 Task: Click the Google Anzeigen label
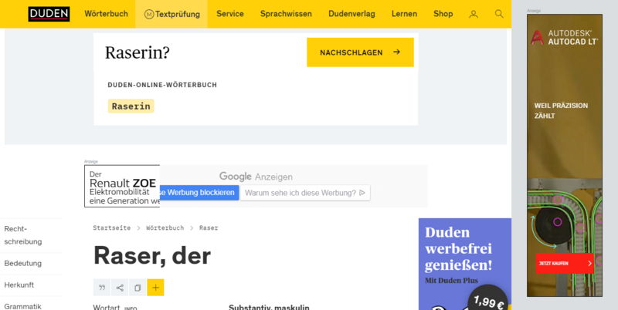point(256,177)
